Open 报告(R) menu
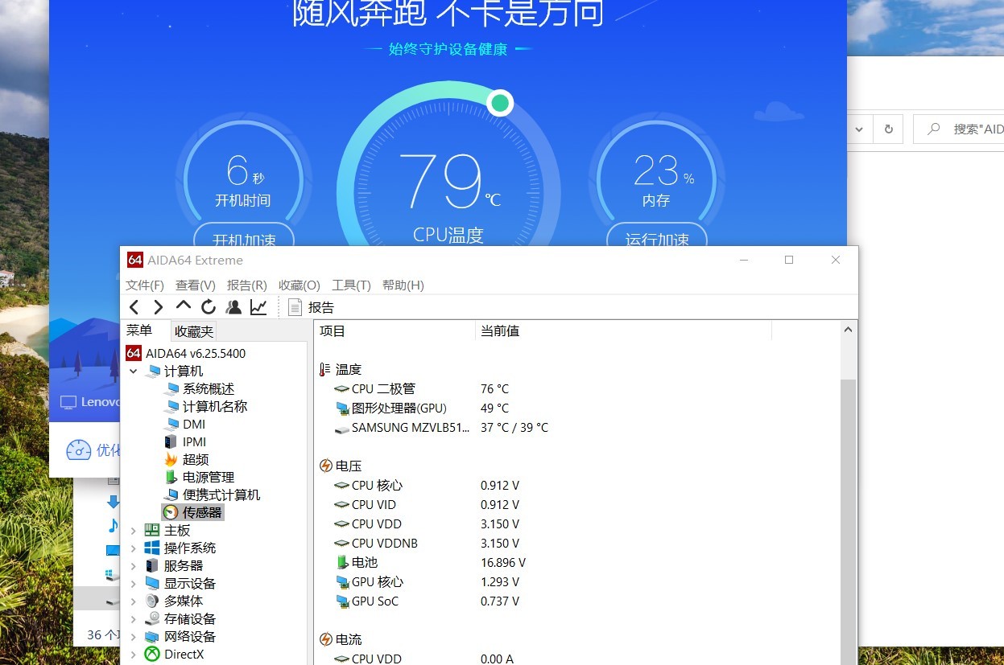Screen dimensions: 1004x665 point(247,285)
